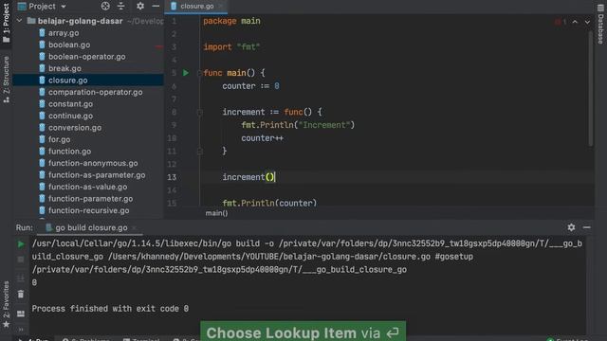
Task: Go to previous highlighted error arrow
Action: (575, 22)
